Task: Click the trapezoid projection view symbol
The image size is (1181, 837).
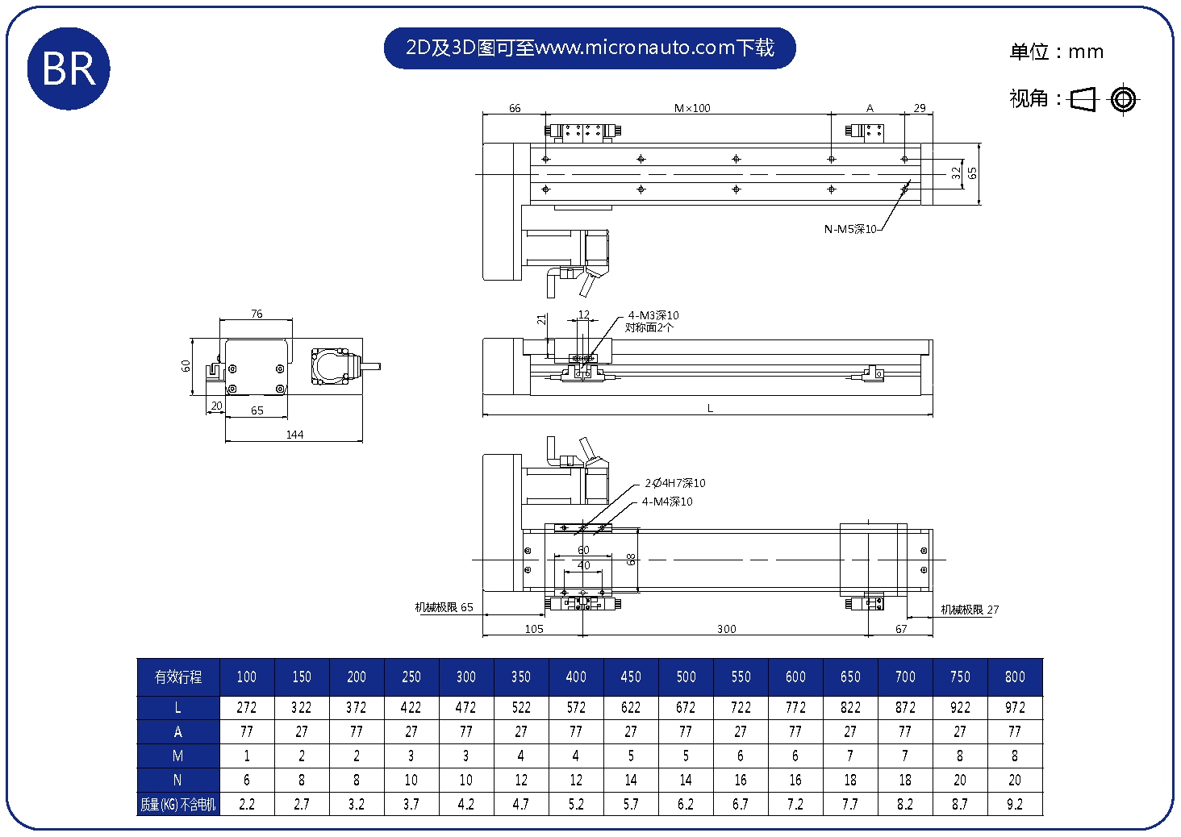Action: point(1083,99)
